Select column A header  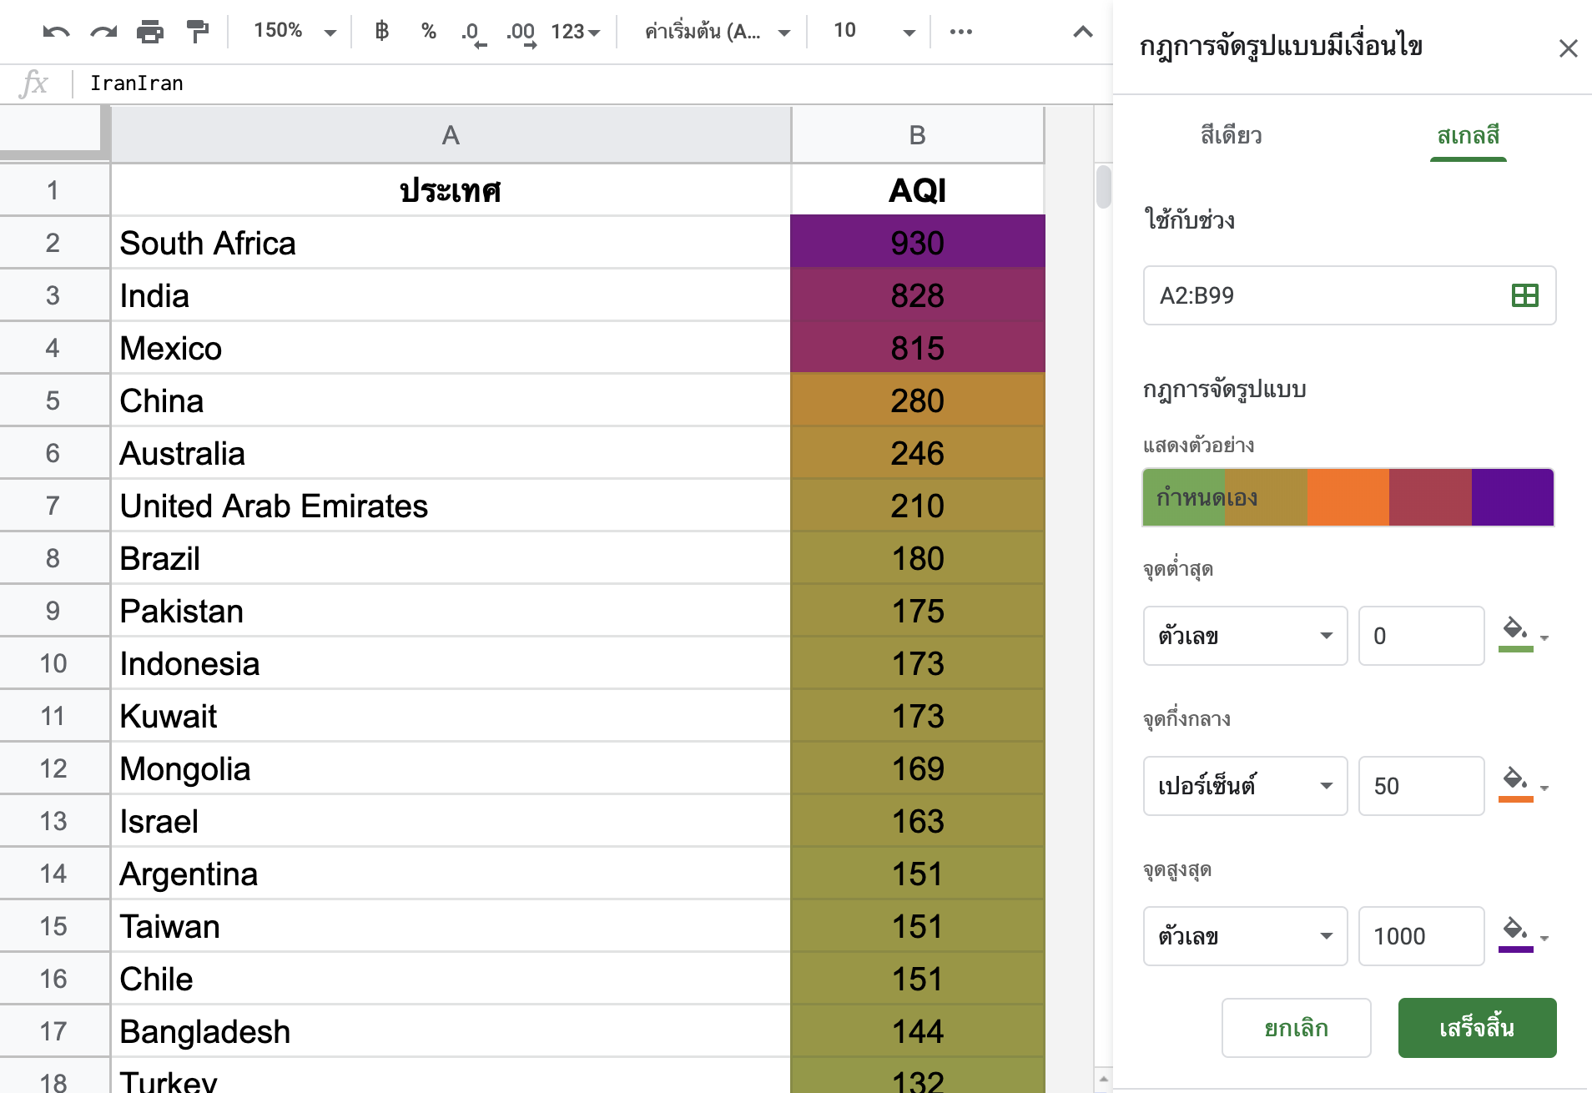pos(451,135)
